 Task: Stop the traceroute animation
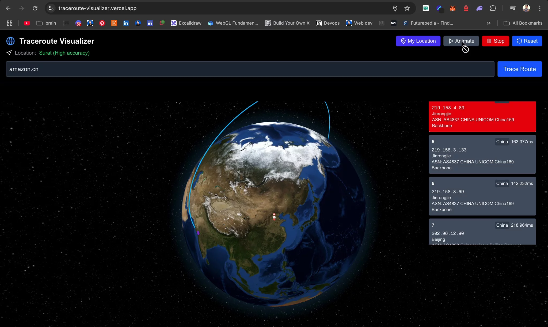coord(495,41)
